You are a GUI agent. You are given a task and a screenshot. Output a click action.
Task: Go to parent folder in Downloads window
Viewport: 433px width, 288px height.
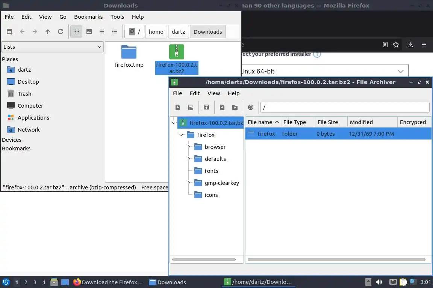(47, 32)
